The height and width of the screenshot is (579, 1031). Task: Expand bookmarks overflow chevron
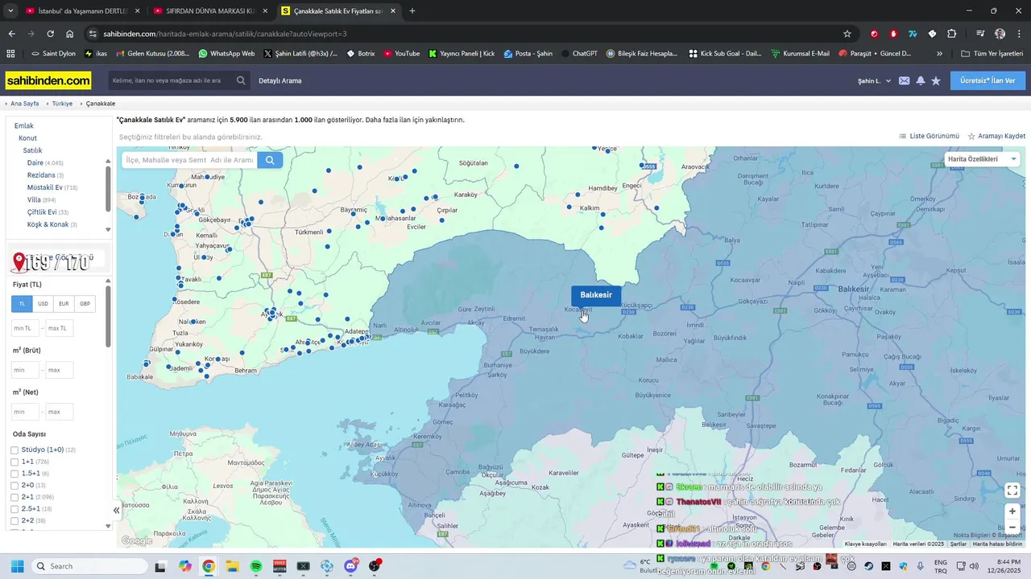tap(939, 53)
